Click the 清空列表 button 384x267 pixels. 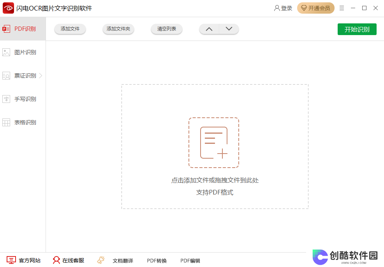pyautogui.click(x=167, y=29)
